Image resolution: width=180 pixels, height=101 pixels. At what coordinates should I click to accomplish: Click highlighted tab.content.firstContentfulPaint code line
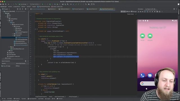tap(66, 57)
